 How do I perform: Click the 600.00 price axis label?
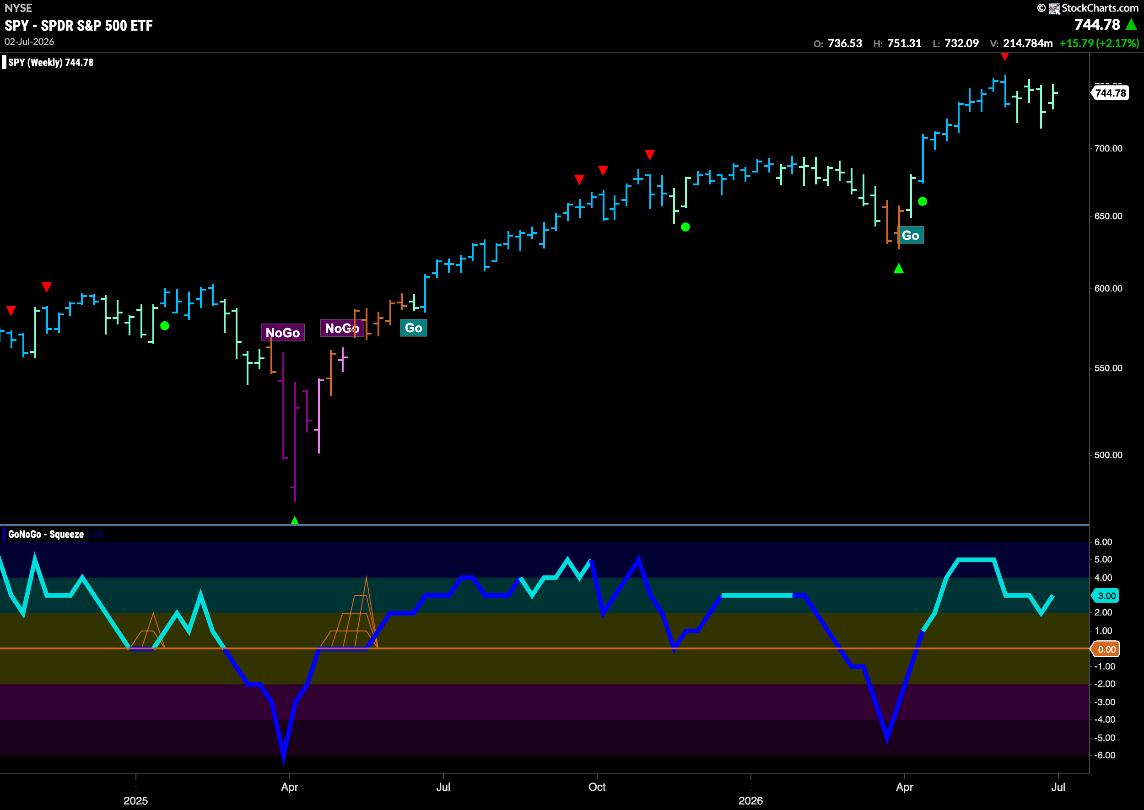1107,289
